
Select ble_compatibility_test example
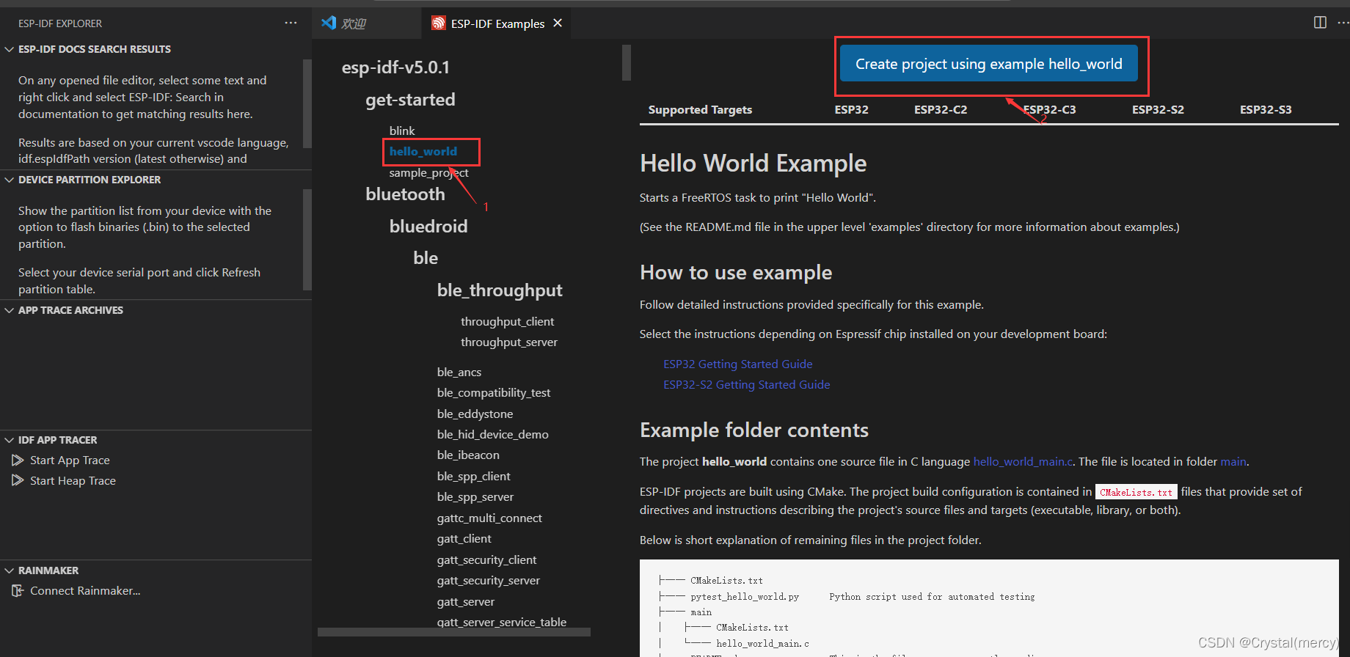[x=494, y=392]
